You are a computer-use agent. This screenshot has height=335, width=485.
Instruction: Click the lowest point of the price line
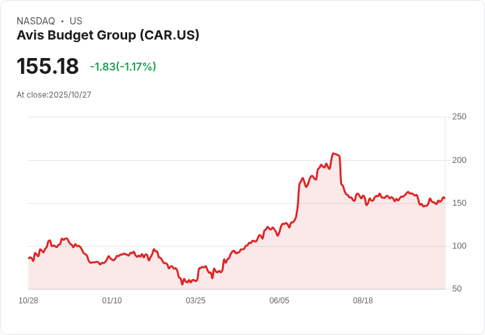click(183, 284)
